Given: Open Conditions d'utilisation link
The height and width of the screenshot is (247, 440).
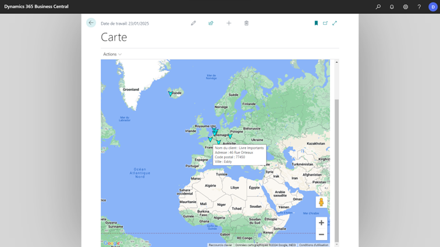Looking at the screenshot, I should [314, 245].
